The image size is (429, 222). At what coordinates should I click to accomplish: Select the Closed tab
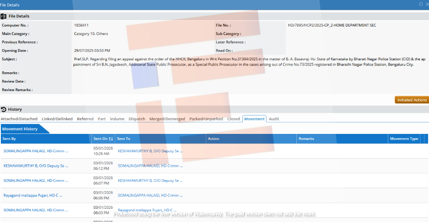tap(233, 119)
